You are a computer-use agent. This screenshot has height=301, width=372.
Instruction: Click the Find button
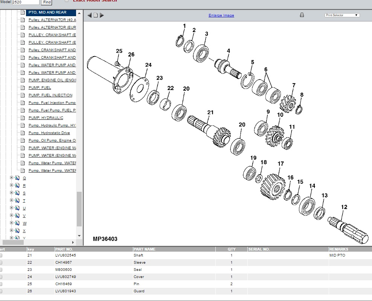tap(47, 2)
